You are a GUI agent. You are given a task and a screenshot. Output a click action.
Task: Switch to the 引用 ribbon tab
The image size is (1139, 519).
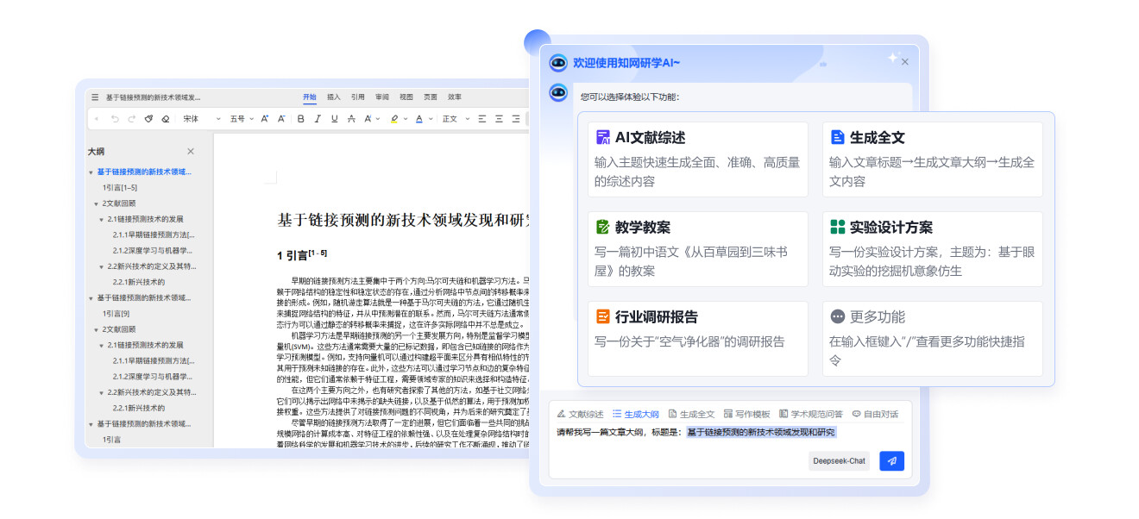pos(358,97)
